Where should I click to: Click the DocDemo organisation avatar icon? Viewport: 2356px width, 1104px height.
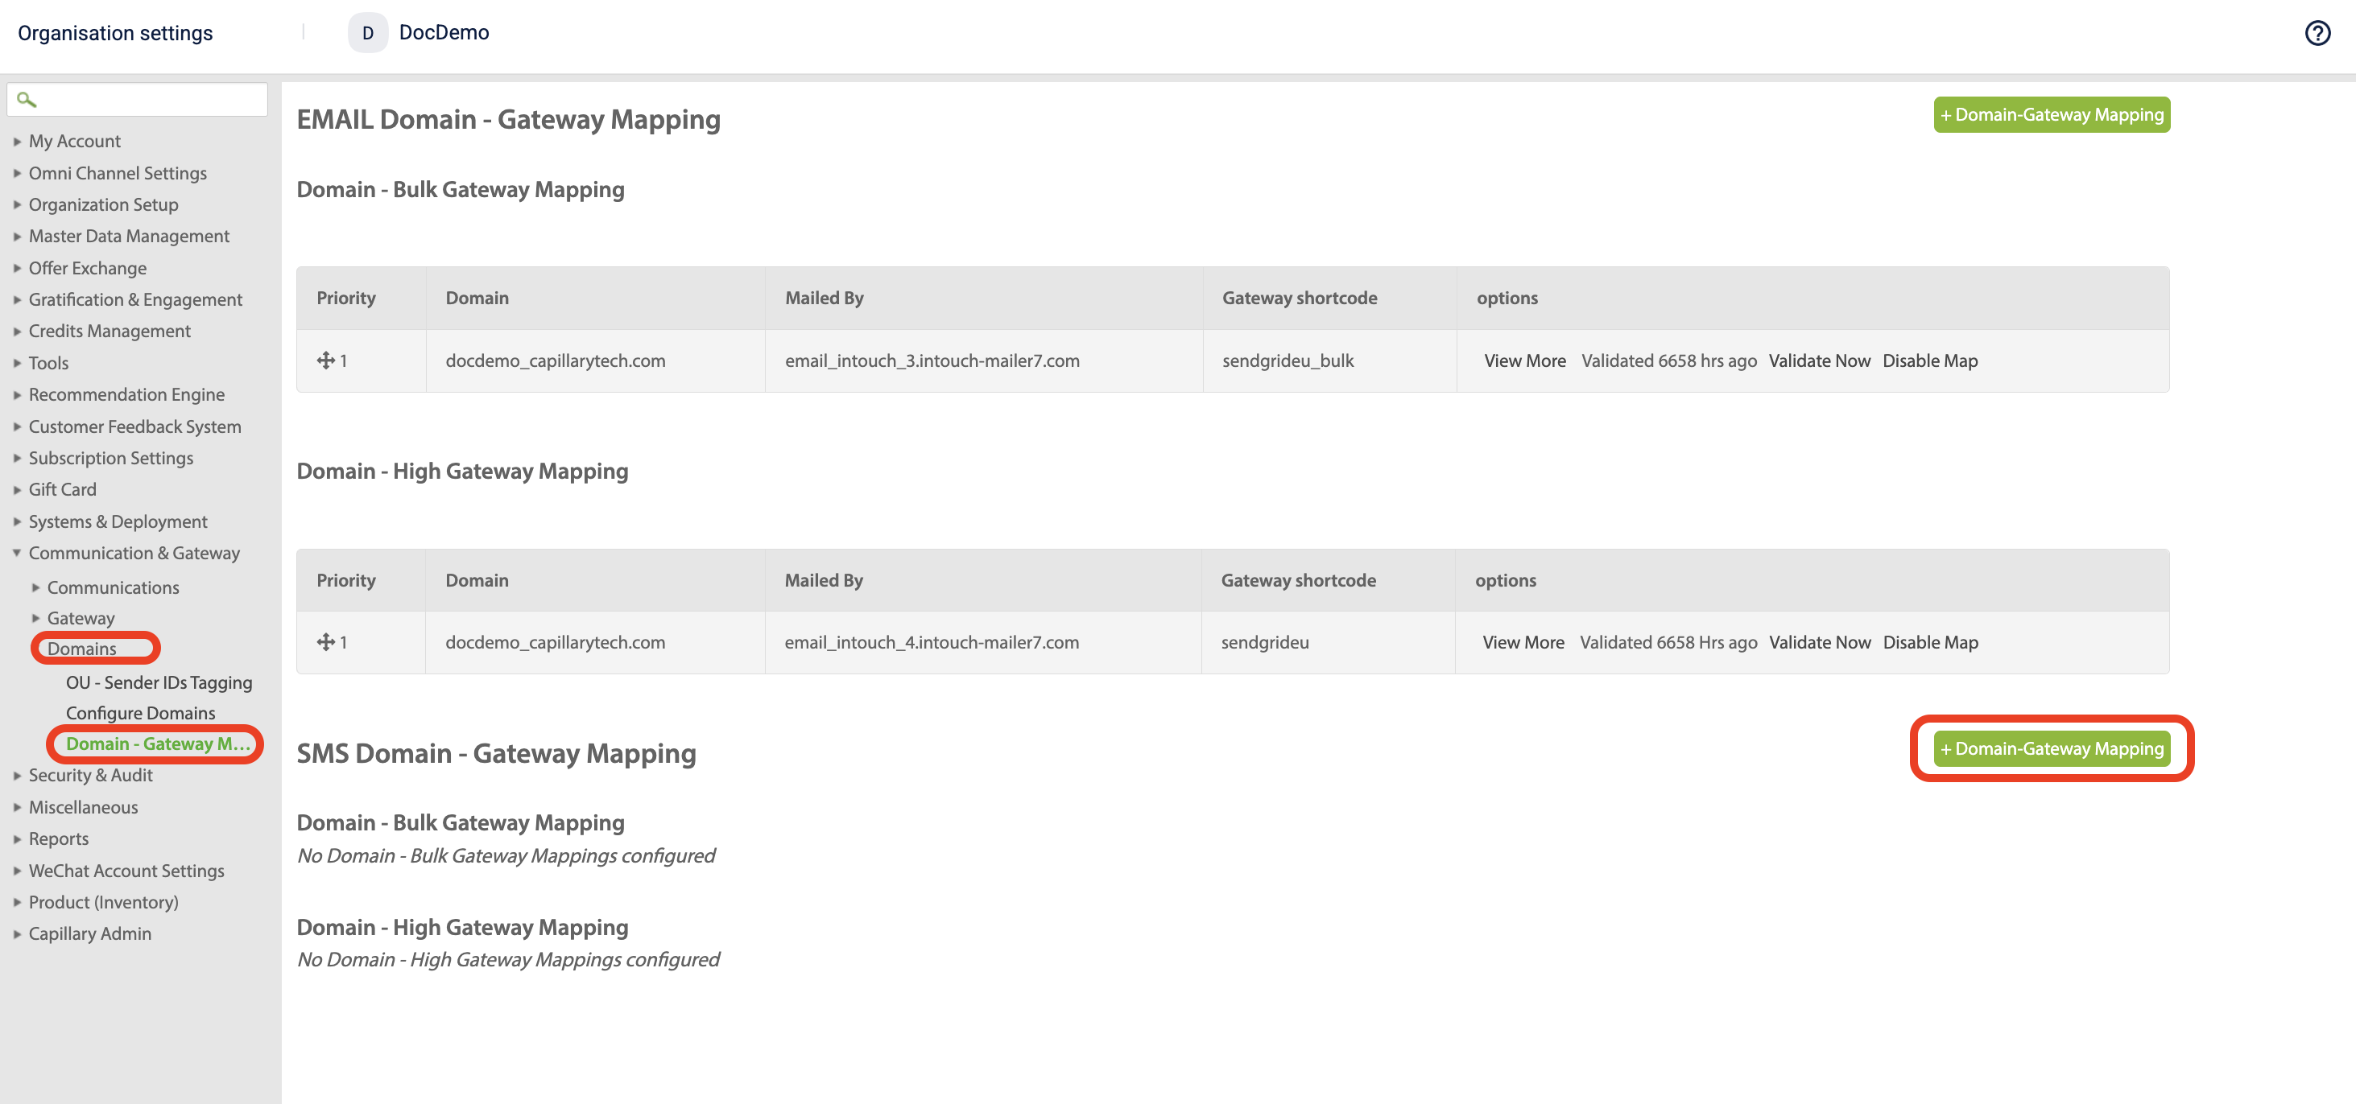(368, 33)
